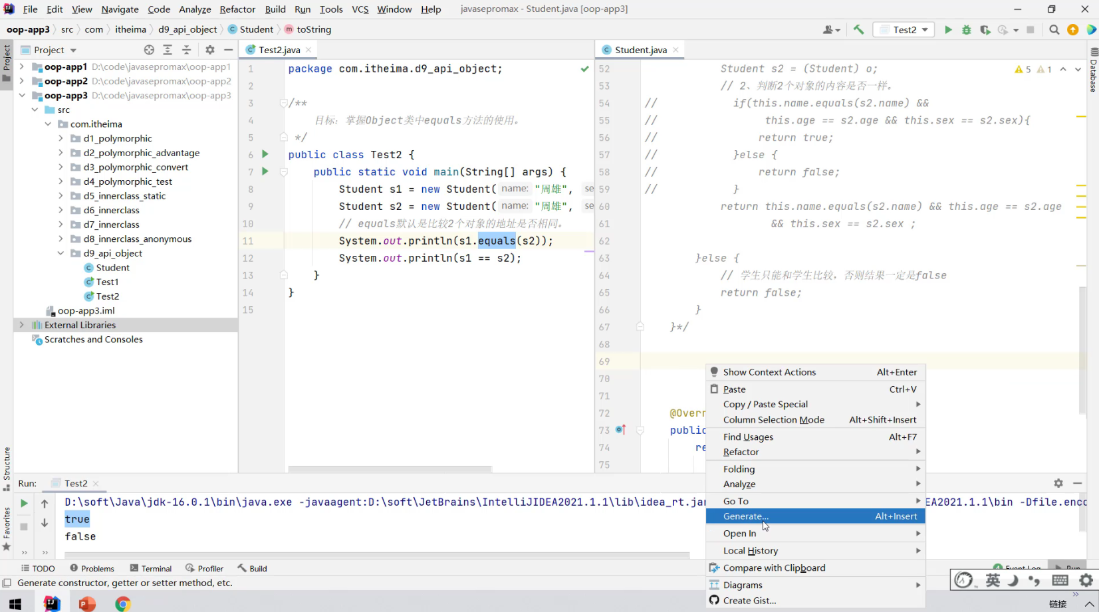Hide the Project panel with minus icon

pos(228,50)
